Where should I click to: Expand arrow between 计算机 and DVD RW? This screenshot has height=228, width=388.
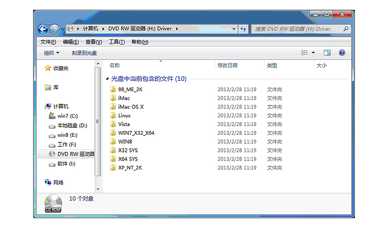pos(103,28)
